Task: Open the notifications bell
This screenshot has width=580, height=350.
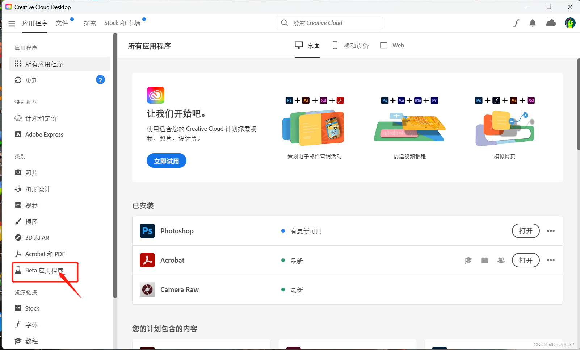Action: click(x=533, y=23)
